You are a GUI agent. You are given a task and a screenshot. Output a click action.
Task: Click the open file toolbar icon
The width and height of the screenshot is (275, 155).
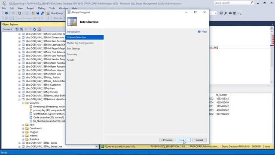tap(33, 13)
